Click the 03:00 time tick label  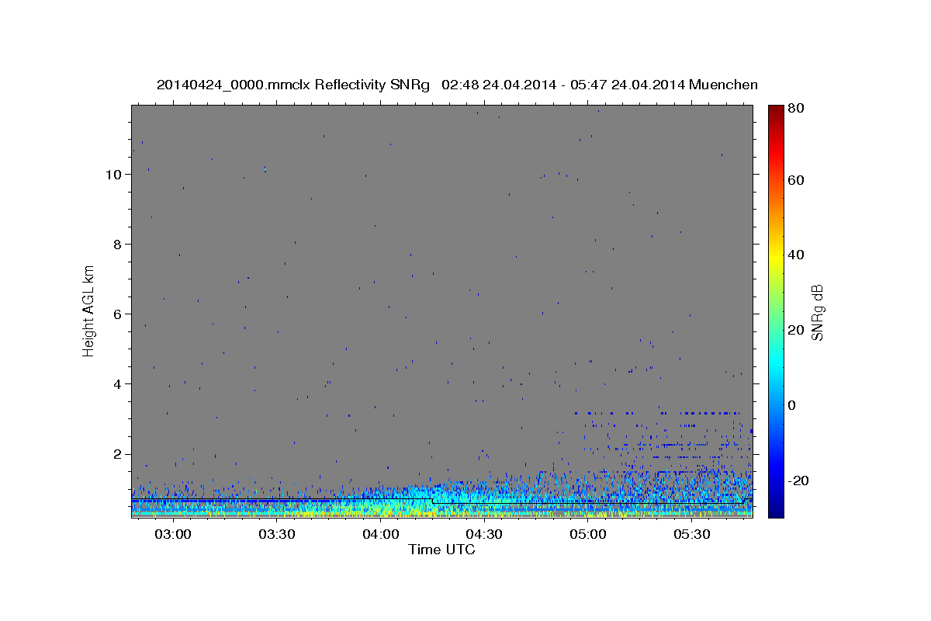tap(173, 535)
